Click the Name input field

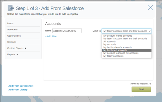point(67,31)
